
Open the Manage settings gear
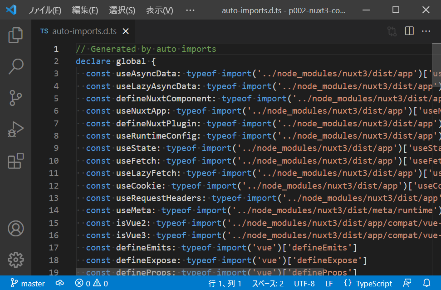[15, 260]
